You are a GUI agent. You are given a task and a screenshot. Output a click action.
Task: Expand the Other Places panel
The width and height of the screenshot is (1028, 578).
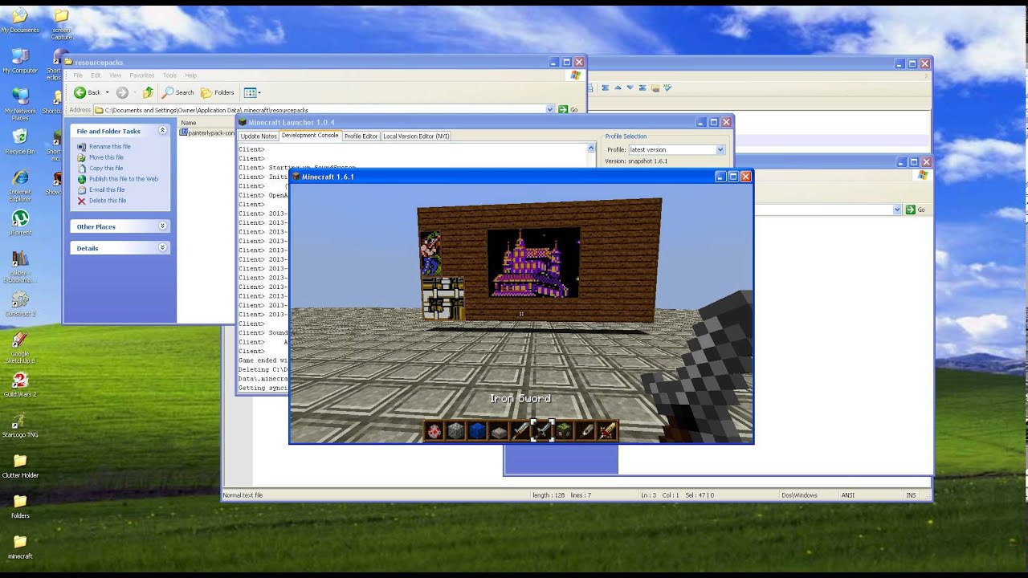point(162,226)
